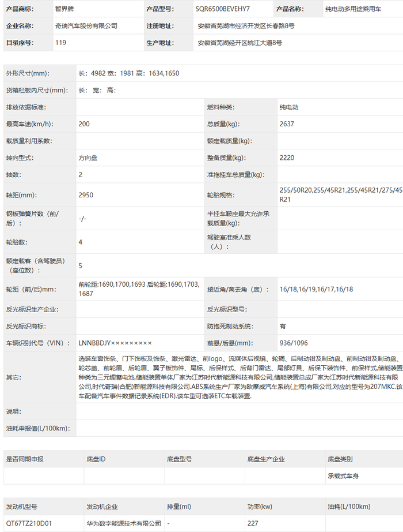Click label 排放依据标准:
Image resolution: width=403 pixels, height=532 pixels.
click(x=26, y=107)
